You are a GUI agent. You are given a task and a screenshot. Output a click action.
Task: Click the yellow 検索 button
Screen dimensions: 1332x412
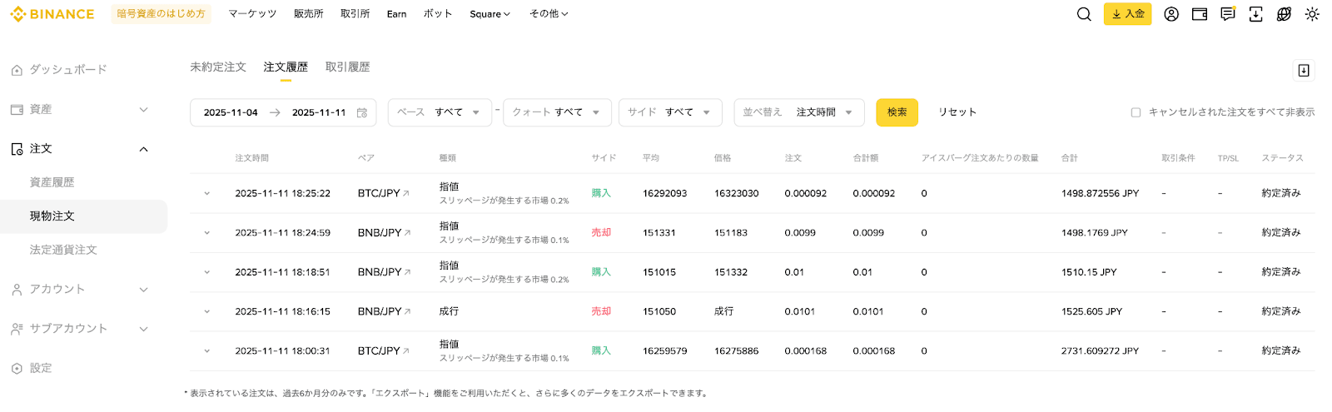(x=897, y=112)
